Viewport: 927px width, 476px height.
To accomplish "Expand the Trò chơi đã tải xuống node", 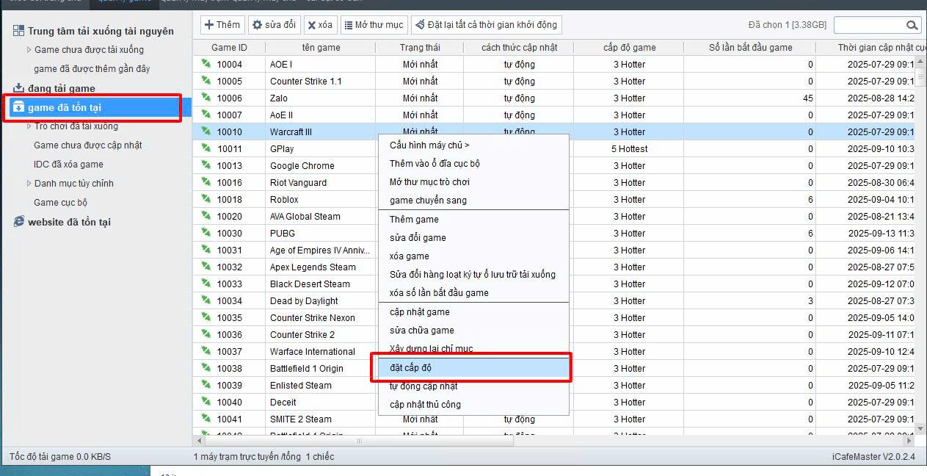I will click(x=29, y=126).
